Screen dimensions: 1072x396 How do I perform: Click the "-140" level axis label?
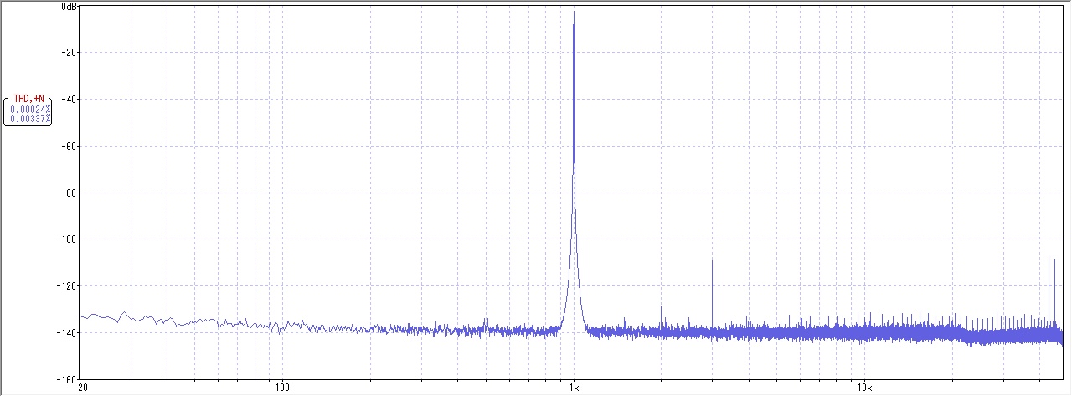[x=67, y=333]
